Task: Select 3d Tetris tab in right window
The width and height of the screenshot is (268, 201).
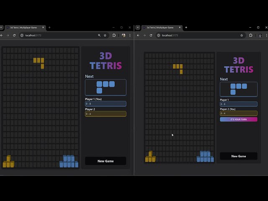Action: point(162,28)
